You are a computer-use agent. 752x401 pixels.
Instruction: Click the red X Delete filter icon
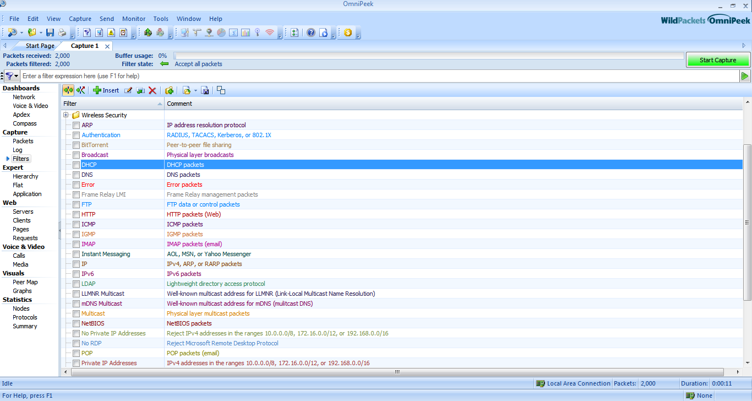[152, 90]
